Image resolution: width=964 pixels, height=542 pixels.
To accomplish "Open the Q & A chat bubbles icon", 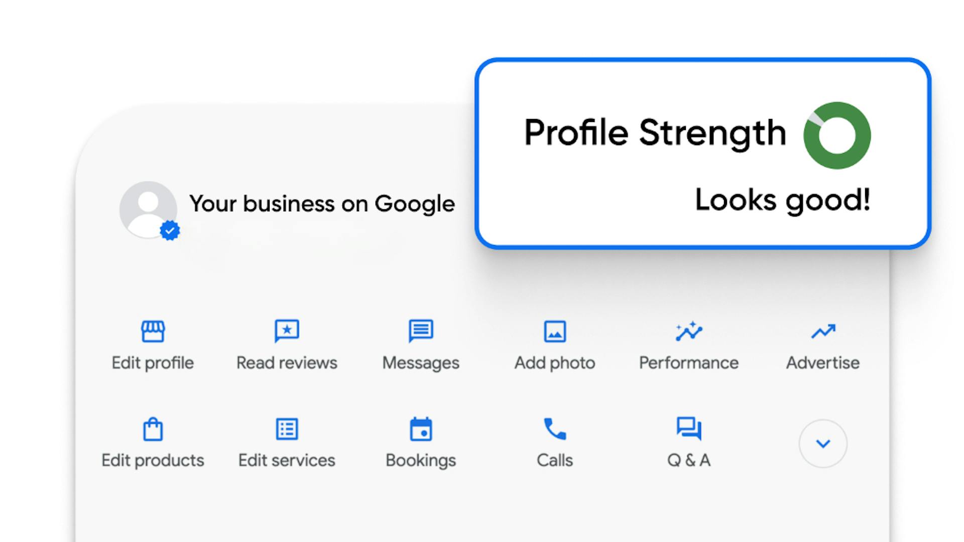I will tap(689, 429).
